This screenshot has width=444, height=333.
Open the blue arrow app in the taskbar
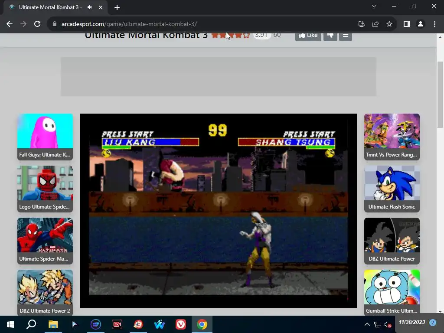tap(75, 324)
